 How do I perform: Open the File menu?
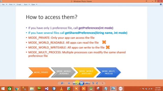(x=3, y=5)
